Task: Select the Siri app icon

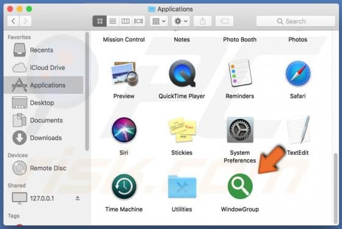Action: point(124,130)
